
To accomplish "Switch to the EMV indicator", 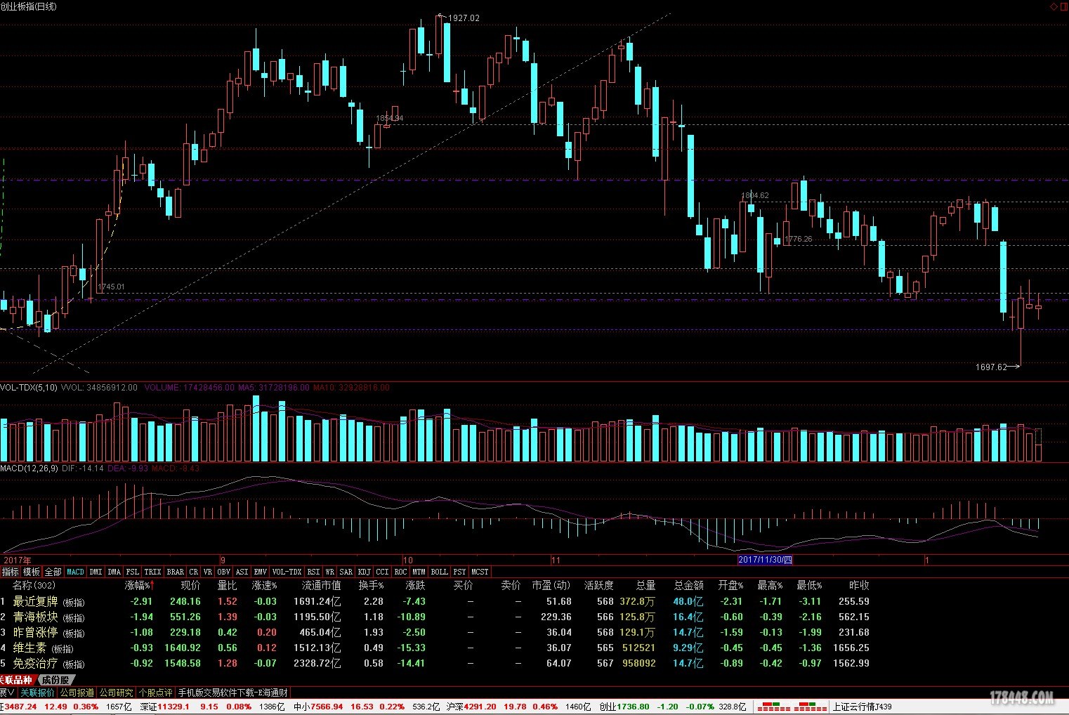I will coord(260,572).
